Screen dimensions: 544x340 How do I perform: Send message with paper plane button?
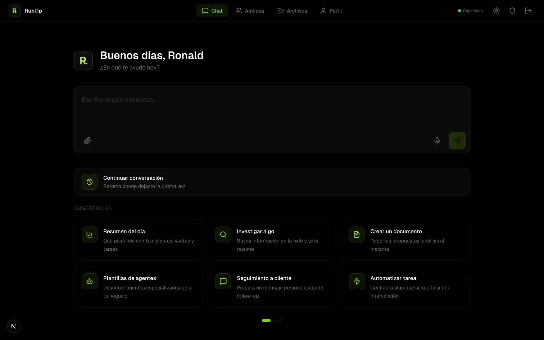click(457, 140)
